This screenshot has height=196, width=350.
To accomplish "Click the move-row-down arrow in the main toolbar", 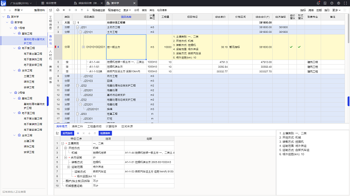I will point(87,10).
